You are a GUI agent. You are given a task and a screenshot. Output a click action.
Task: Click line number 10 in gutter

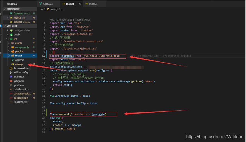[x=44, y=56]
